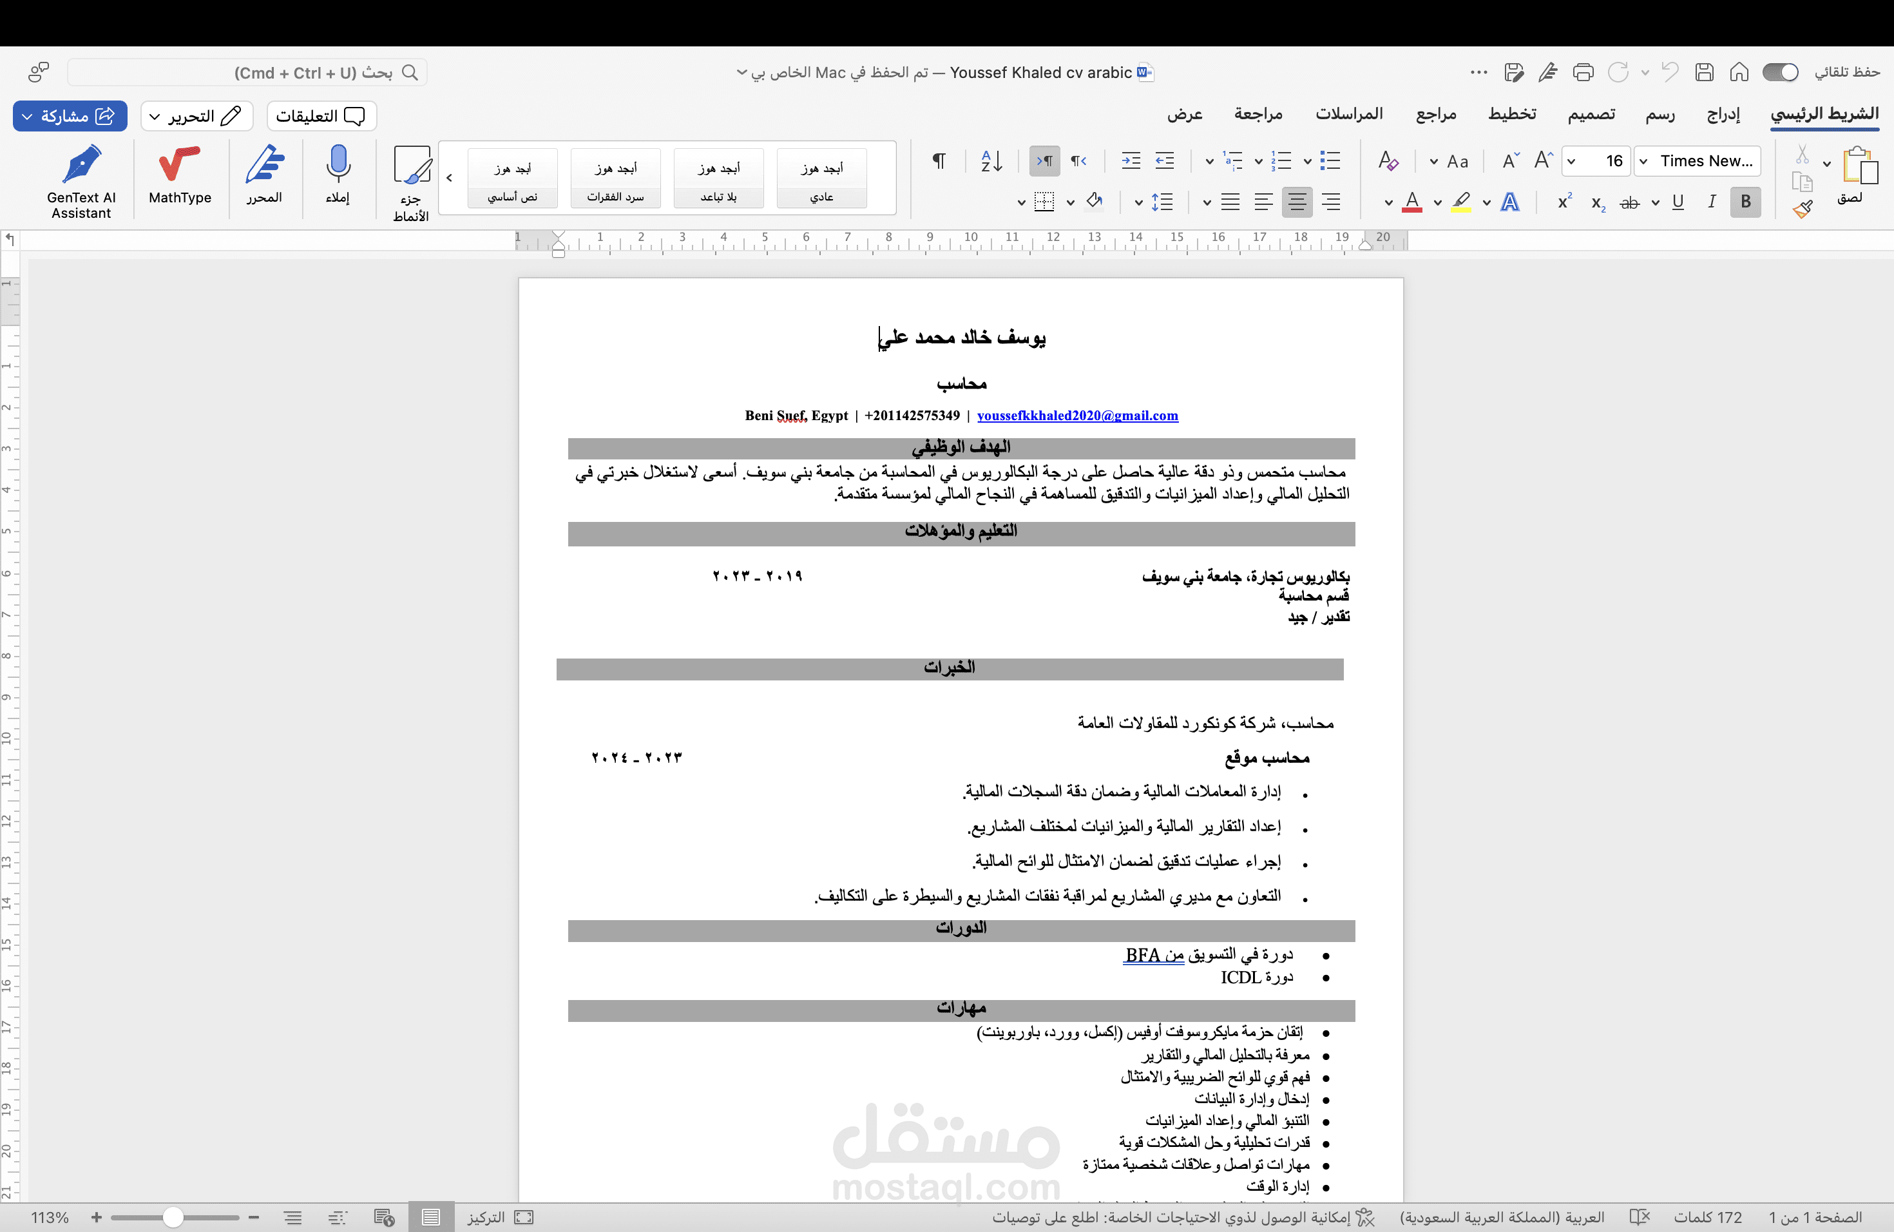
Task: Expand the paste options arrow
Action: [x=1827, y=163]
